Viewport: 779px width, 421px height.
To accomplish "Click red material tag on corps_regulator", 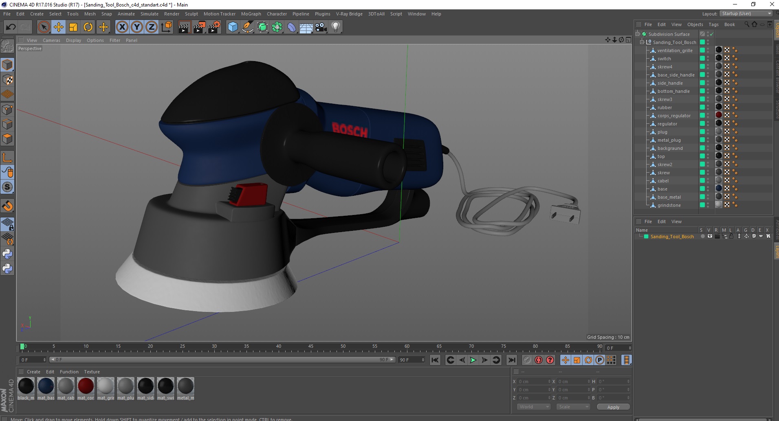I will [719, 115].
